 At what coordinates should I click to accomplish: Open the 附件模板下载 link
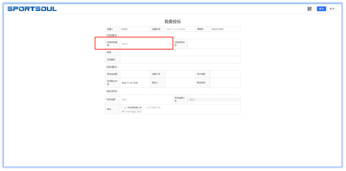(153, 108)
